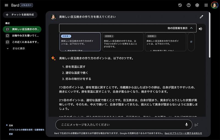Click the Bard sparkle icon beside response
220x140 pixels.
pyautogui.click(x=53, y=58)
